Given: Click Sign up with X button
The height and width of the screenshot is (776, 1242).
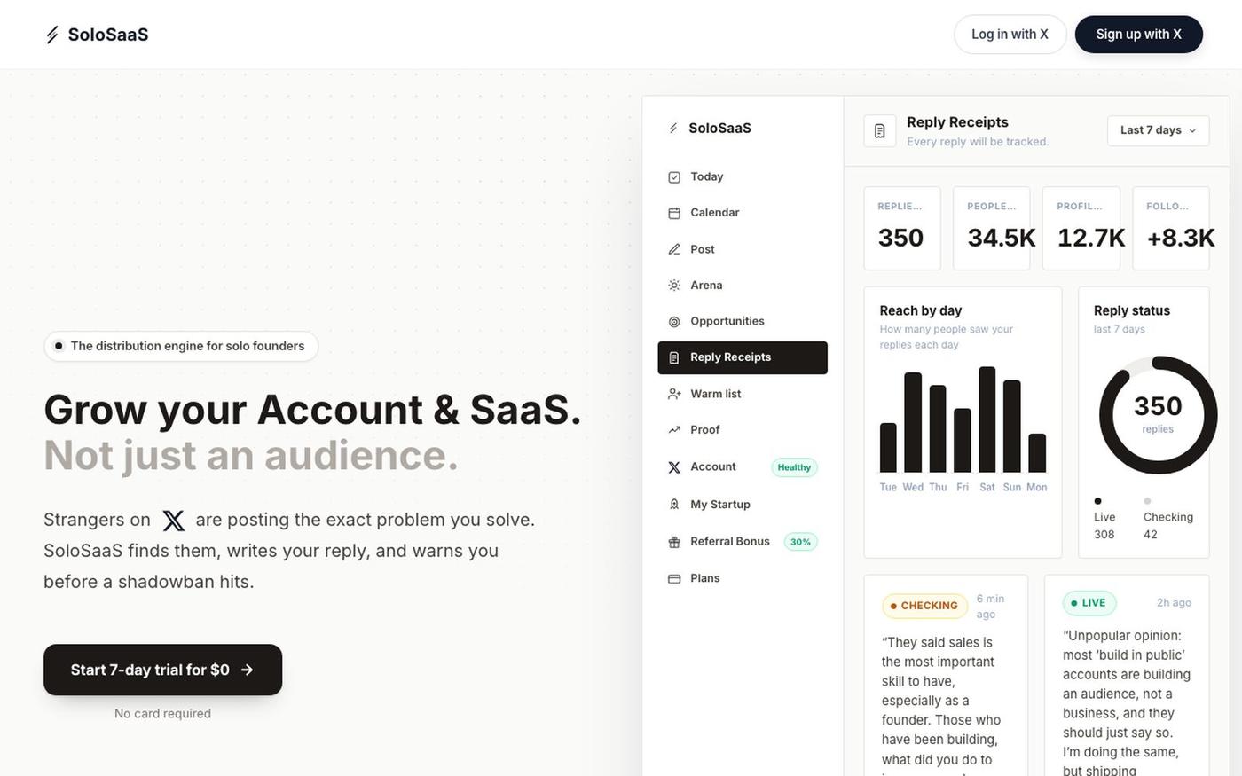Looking at the screenshot, I should (x=1139, y=35).
